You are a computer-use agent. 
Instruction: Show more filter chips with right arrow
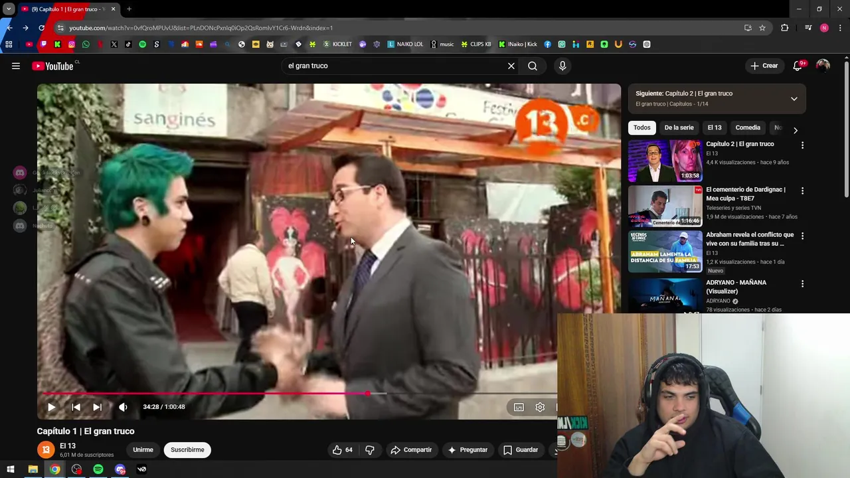(796, 130)
